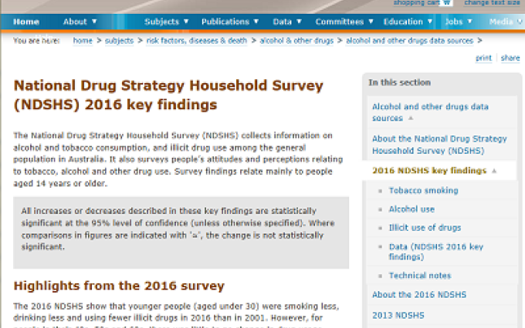Image resolution: width=525 pixels, height=328 pixels.
Task: Go to the Home tab
Action: pyautogui.click(x=26, y=22)
